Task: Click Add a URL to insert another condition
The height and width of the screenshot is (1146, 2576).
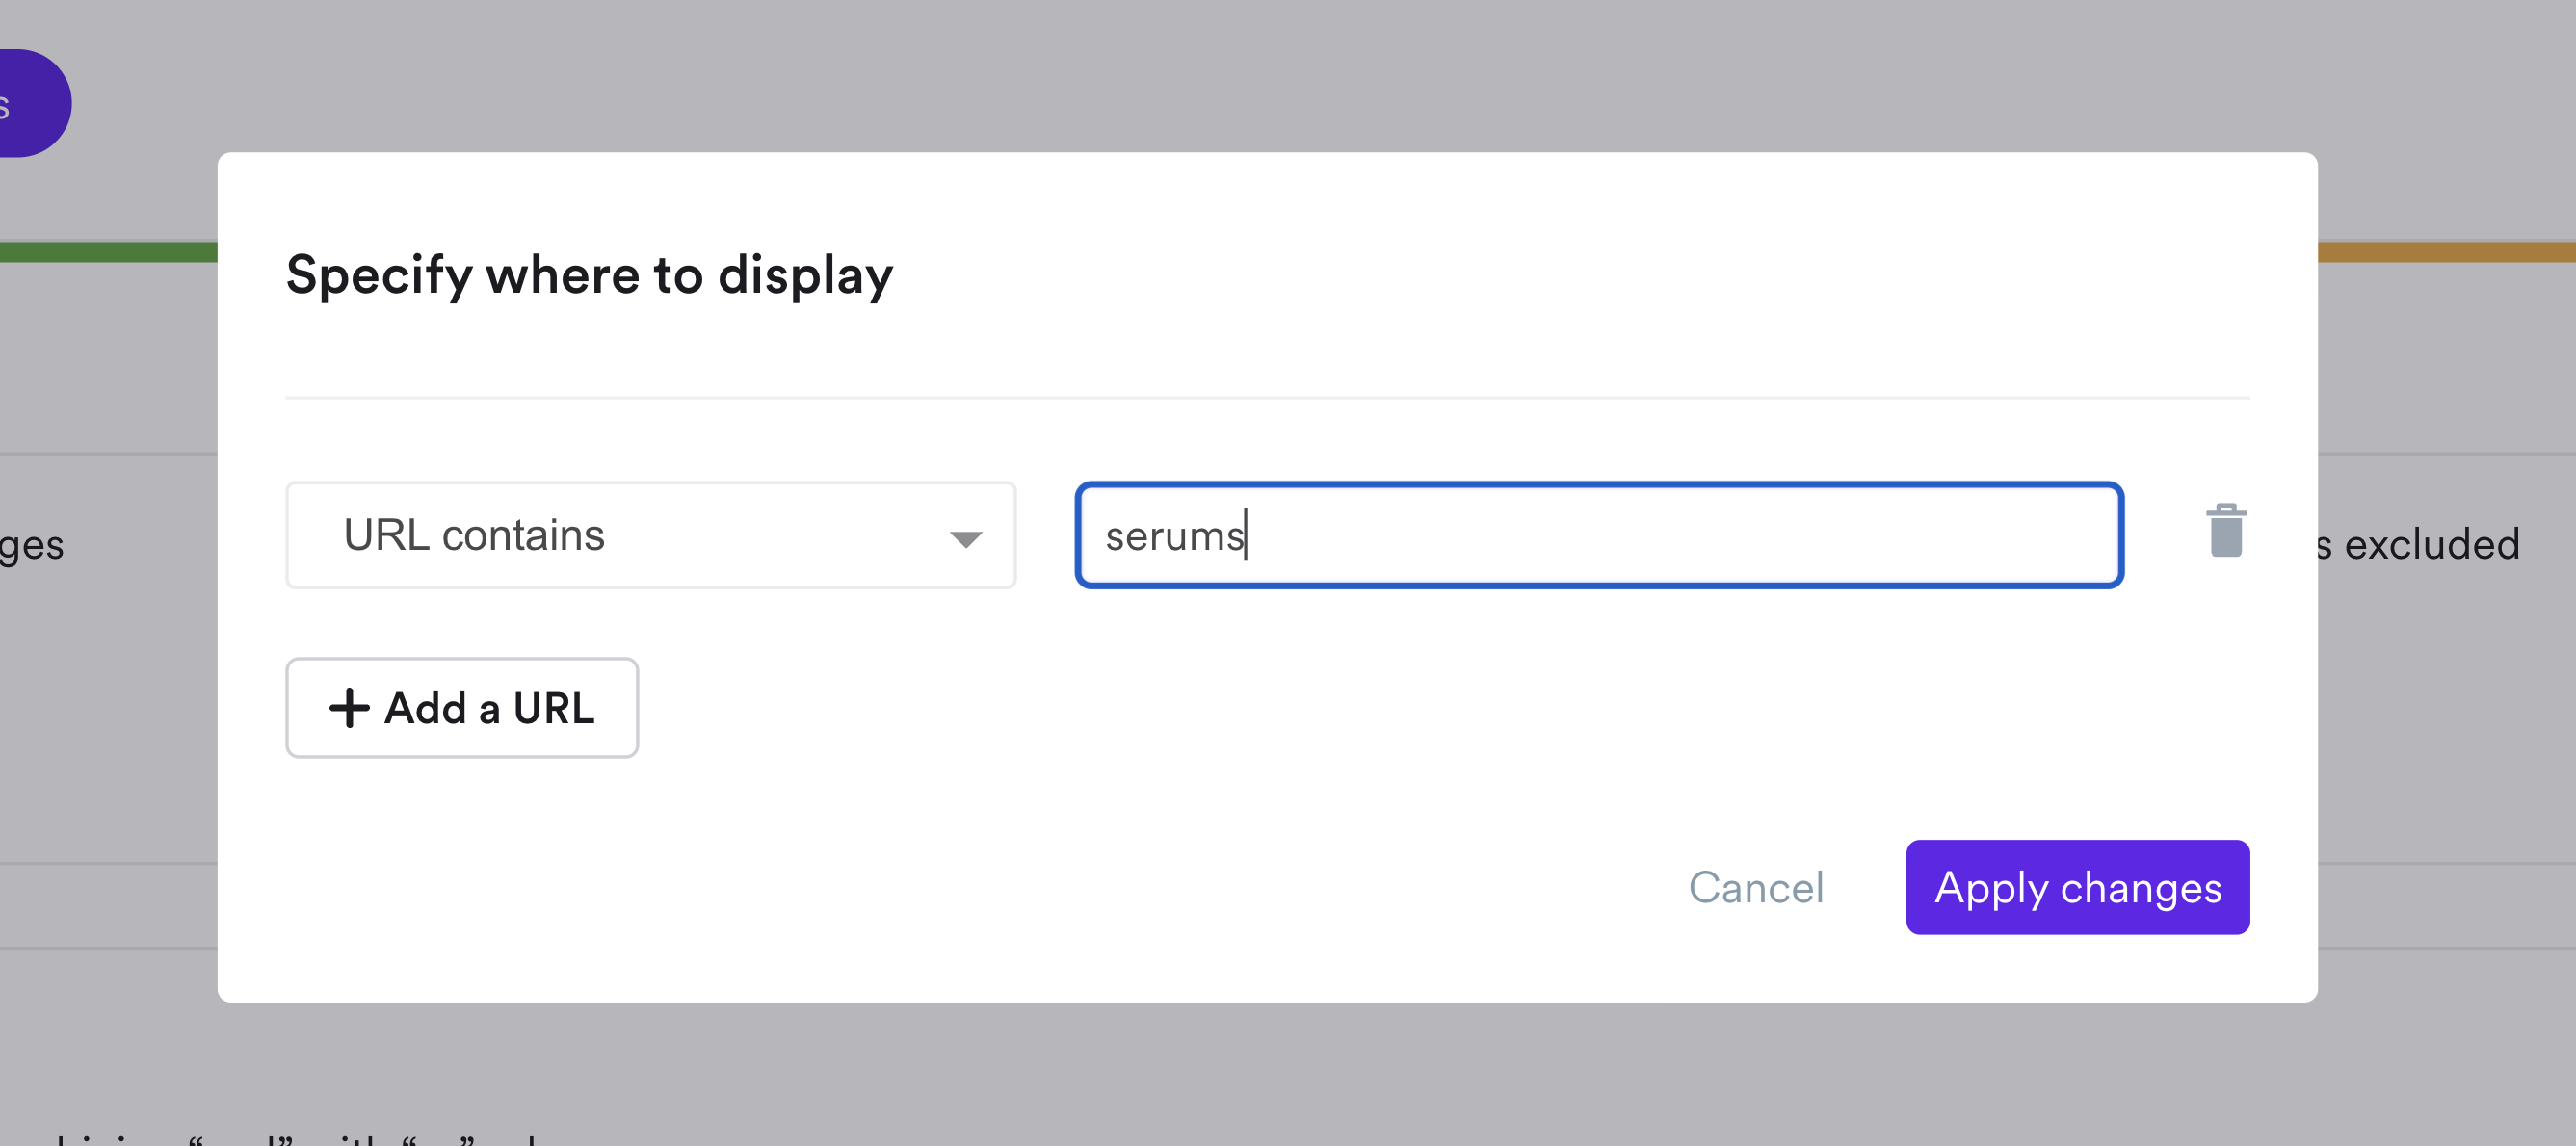Action: 461,708
